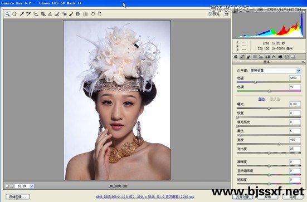Click the tint value field

coord(295,87)
